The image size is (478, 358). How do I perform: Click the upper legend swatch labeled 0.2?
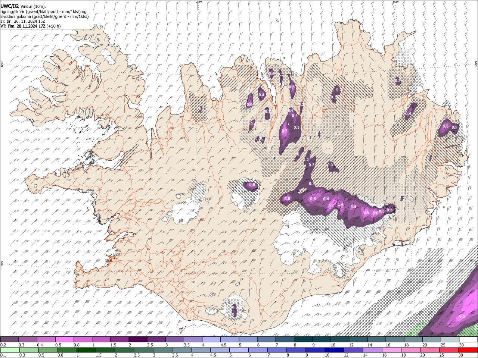(x=9, y=339)
